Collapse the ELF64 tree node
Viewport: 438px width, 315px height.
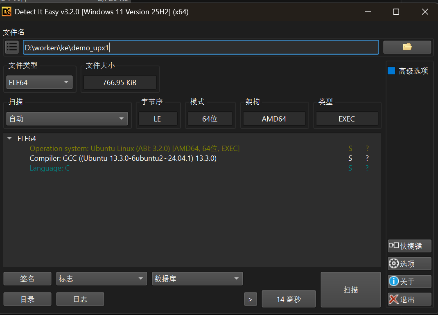(x=9, y=139)
